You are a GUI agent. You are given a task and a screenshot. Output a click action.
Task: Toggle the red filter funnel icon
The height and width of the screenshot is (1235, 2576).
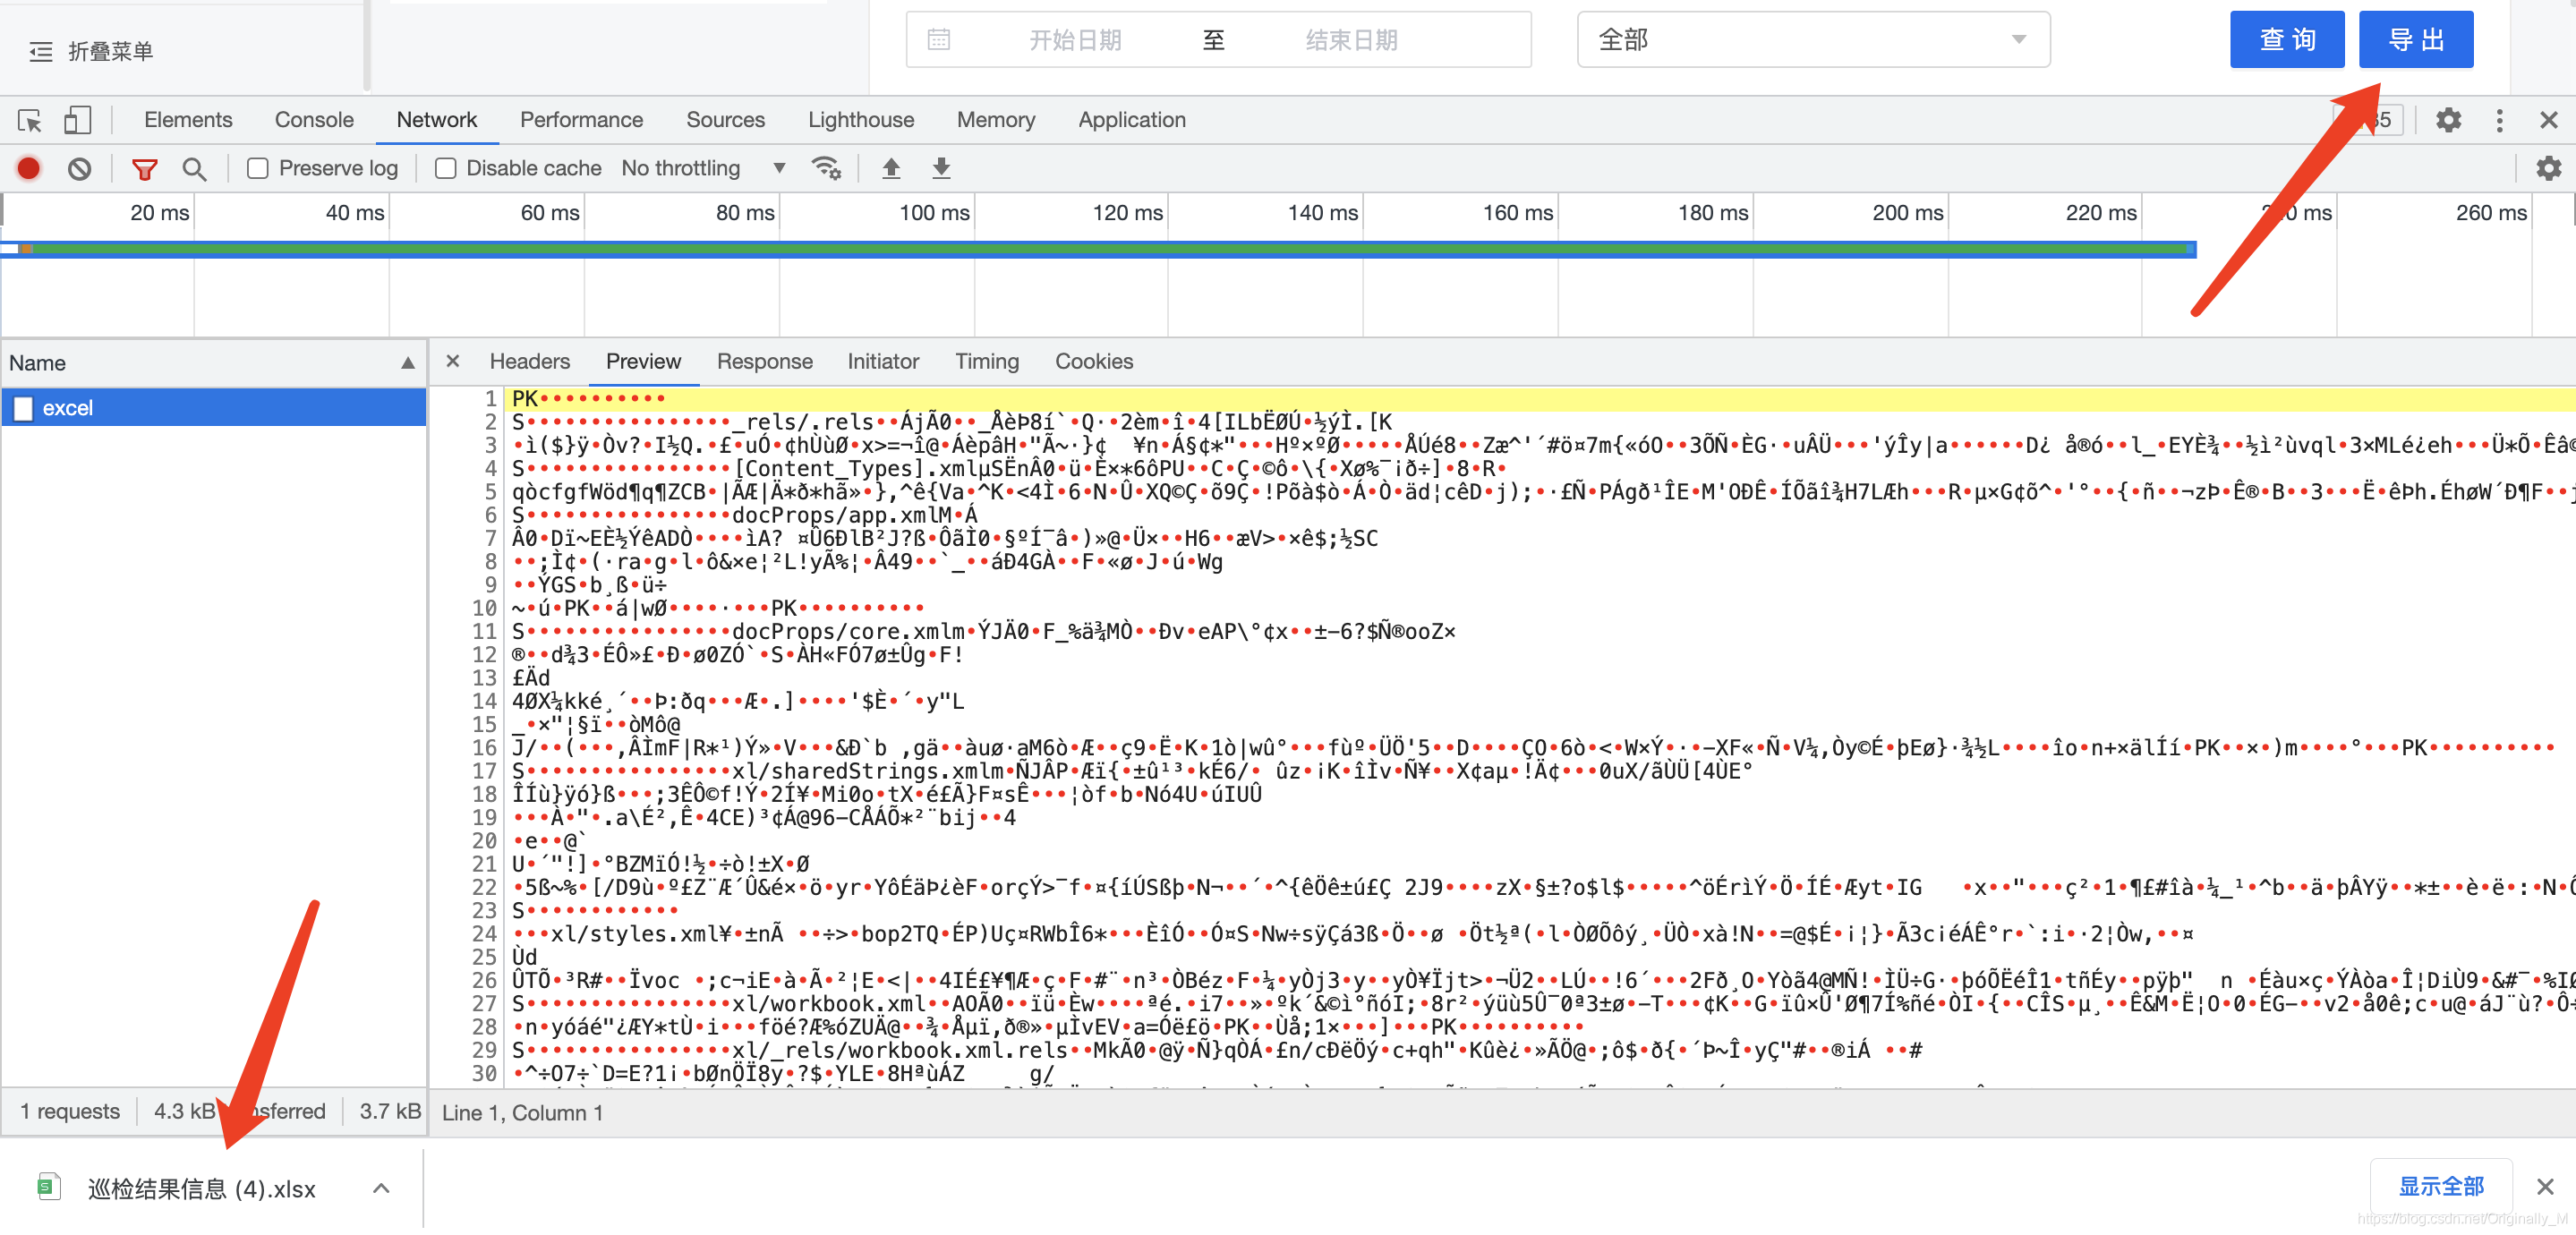pos(145,169)
